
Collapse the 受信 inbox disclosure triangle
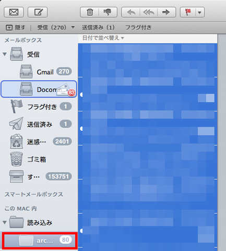(5, 54)
